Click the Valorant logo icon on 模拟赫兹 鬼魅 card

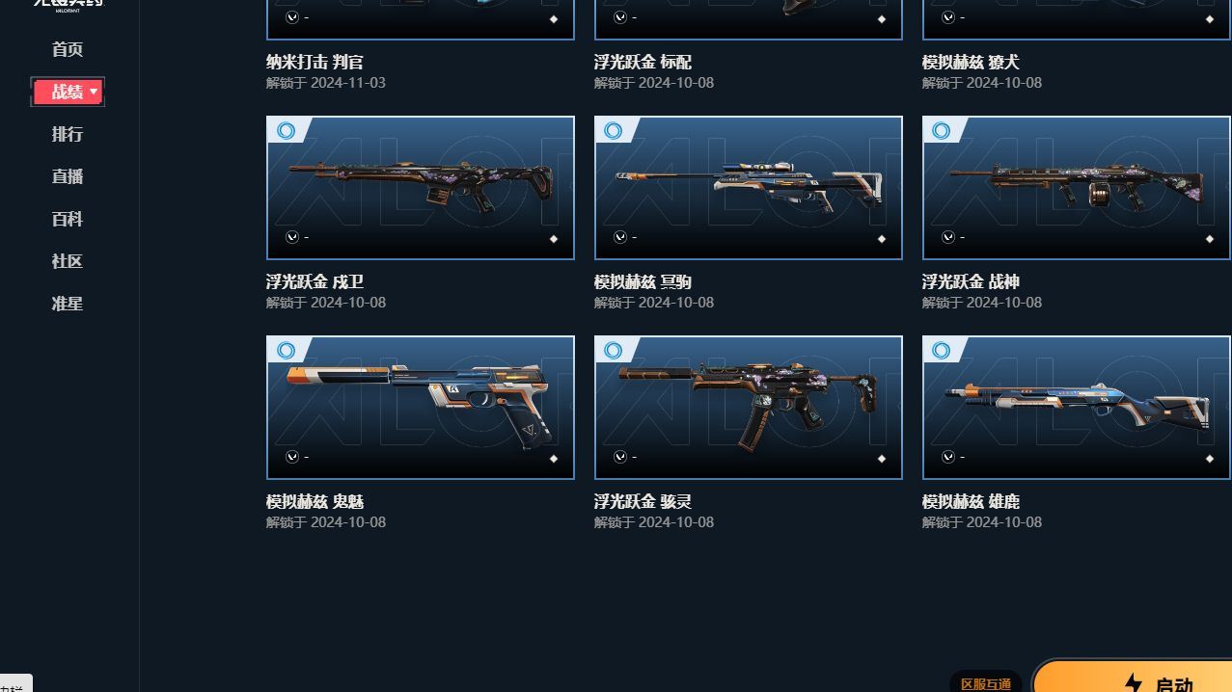point(291,457)
